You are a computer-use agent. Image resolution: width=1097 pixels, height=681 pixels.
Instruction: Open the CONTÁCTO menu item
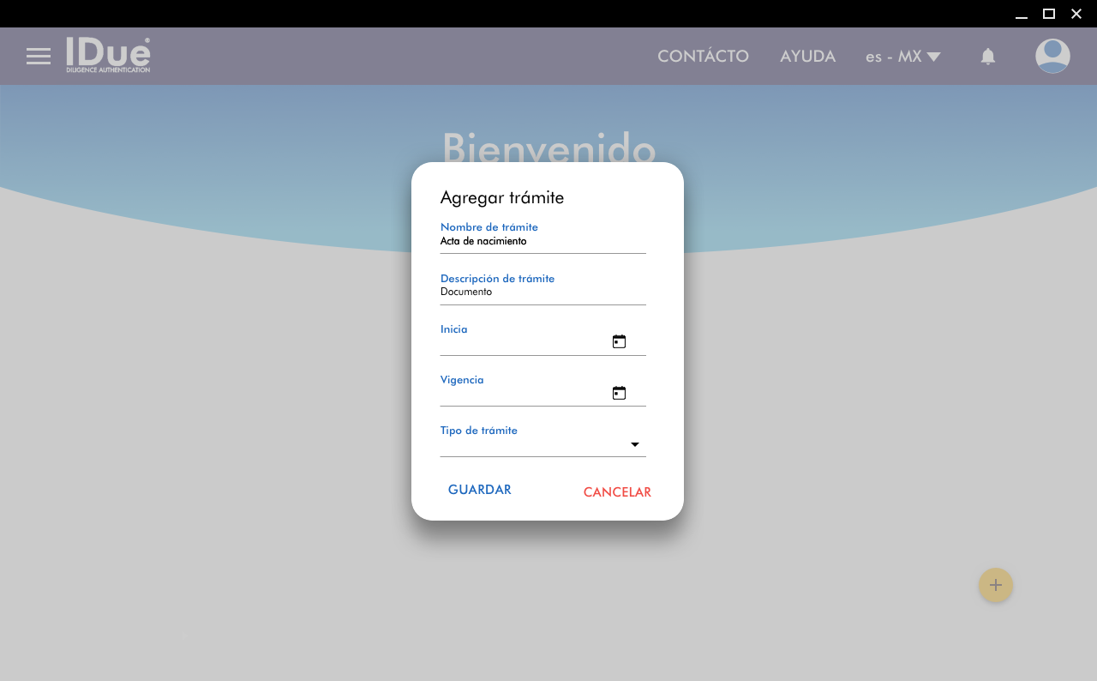tap(703, 57)
